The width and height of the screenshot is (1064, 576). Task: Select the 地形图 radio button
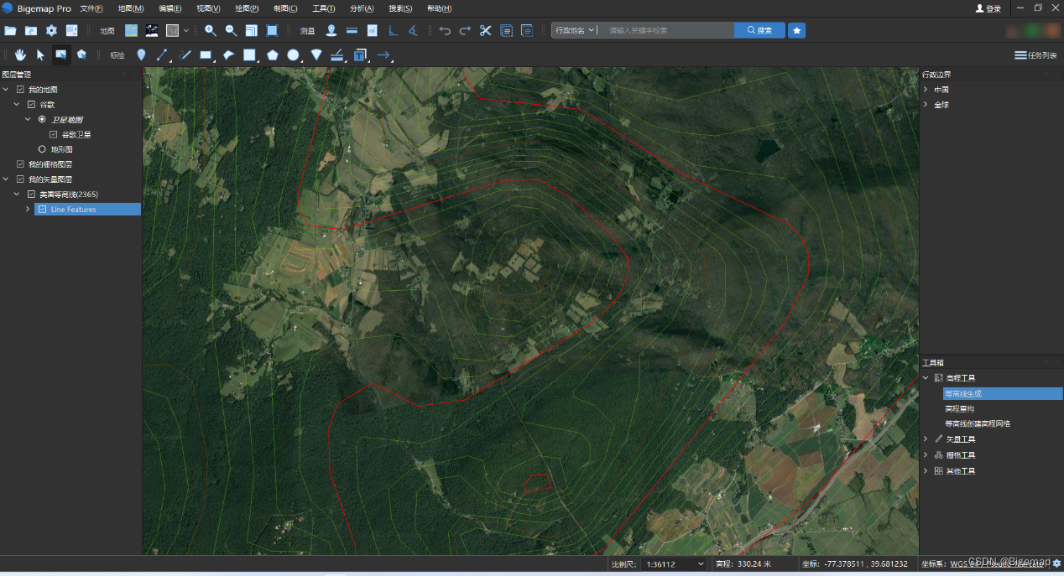click(42, 149)
